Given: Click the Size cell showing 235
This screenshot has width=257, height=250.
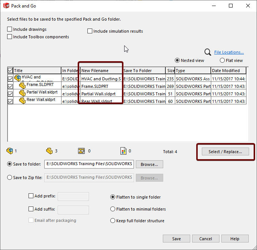Looking at the screenshot, I should [170, 79].
